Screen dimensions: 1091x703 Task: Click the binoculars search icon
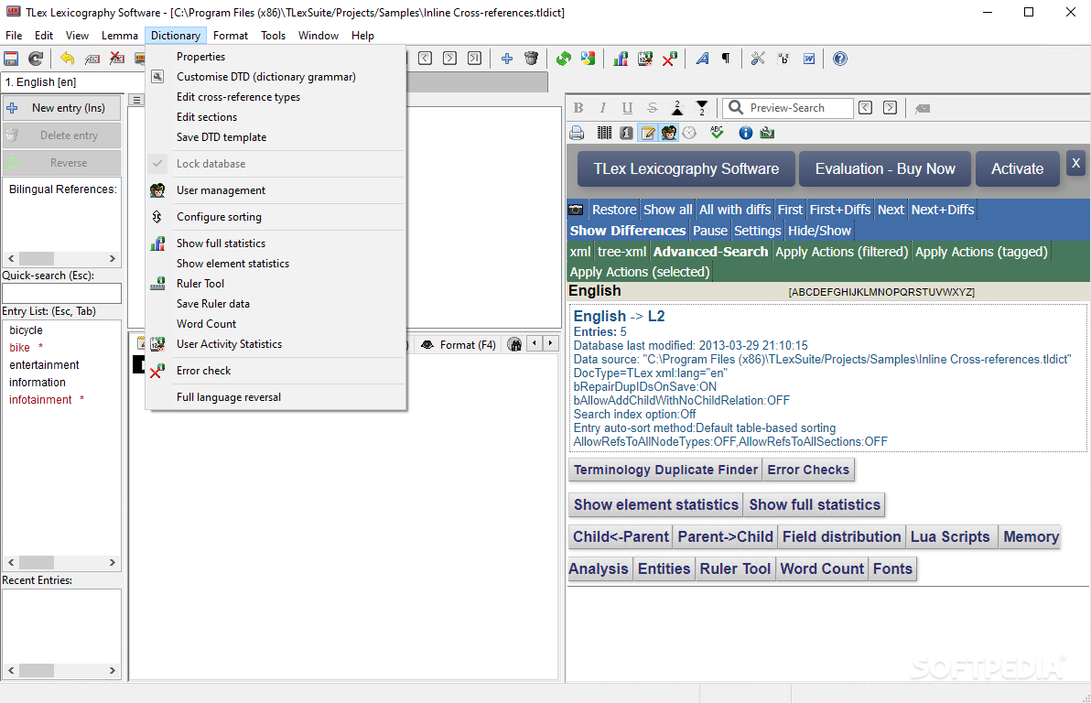click(x=514, y=344)
